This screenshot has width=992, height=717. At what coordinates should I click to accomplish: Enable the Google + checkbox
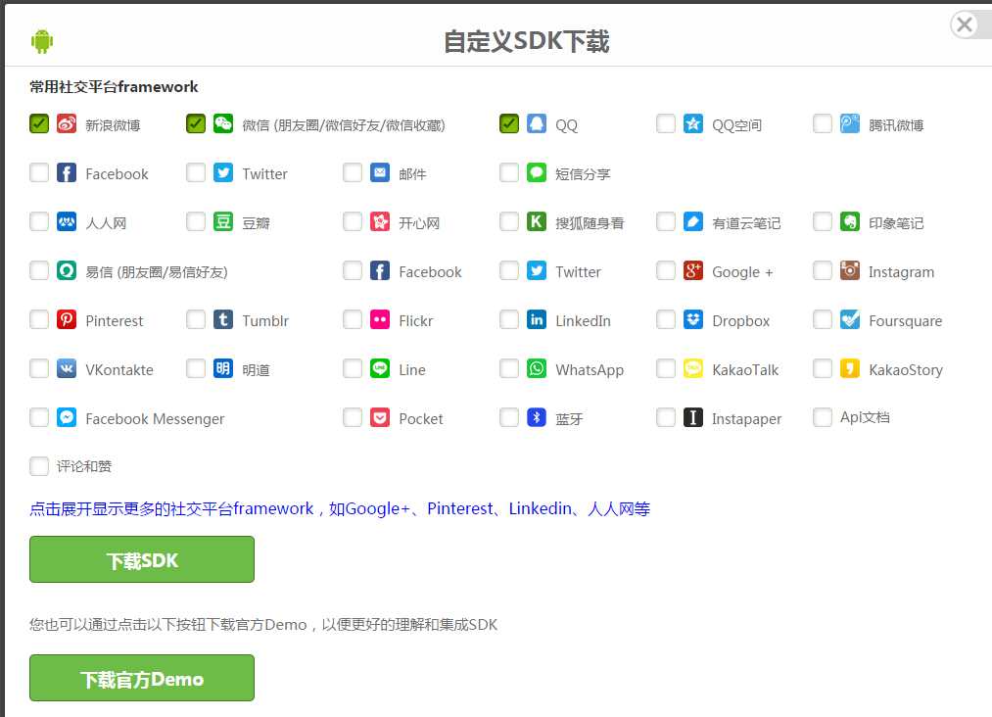click(x=666, y=270)
